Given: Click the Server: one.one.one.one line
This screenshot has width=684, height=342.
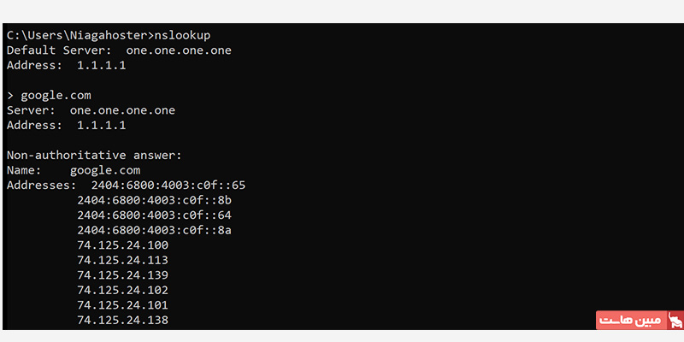Looking at the screenshot, I should tap(91, 110).
